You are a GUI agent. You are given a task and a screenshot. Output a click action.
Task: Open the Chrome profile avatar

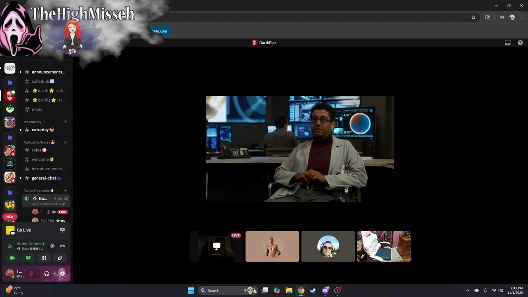(x=512, y=17)
